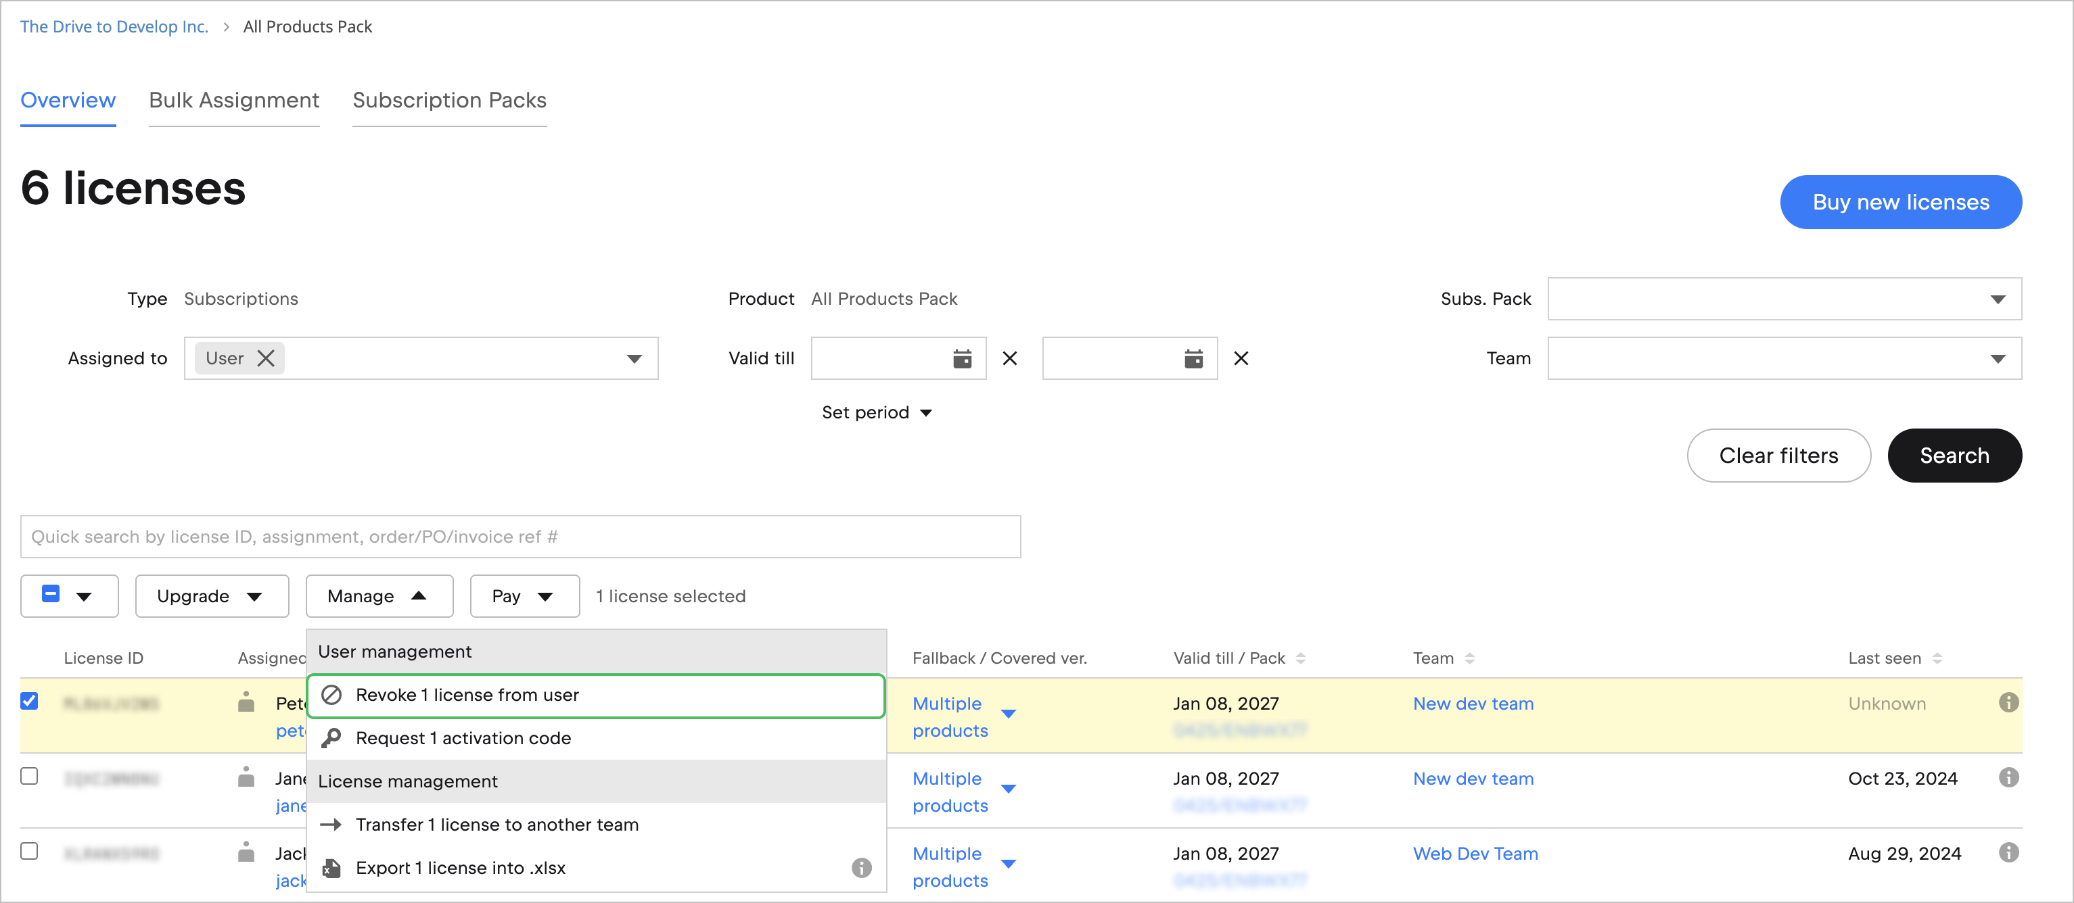Remove the User filter tag
The height and width of the screenshot is (903, 2074).
(x=266, y=358)
